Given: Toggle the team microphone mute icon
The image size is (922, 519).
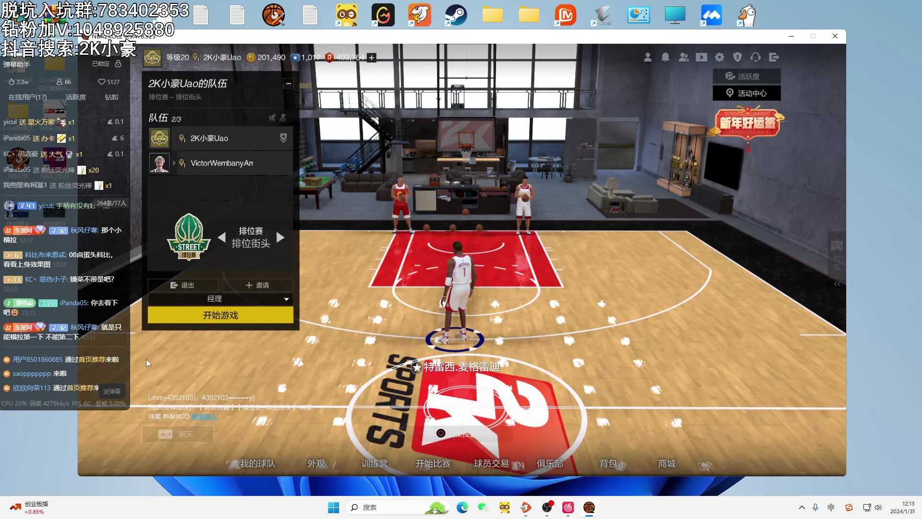Looking at the screenshot, I should point(283,118).
